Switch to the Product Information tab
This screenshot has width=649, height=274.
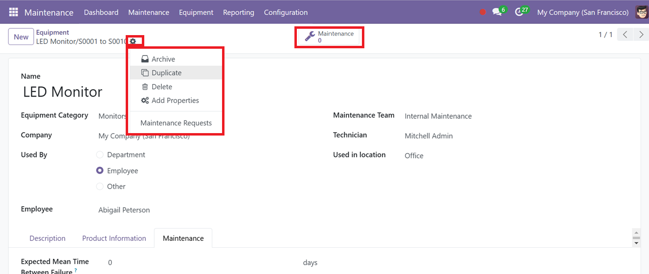pyautogui.click(x=114, y=238)
